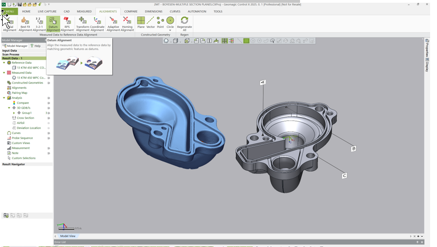Open the COMPARE ribbon tab
This screenshot has width=437, height=247.
131,11
